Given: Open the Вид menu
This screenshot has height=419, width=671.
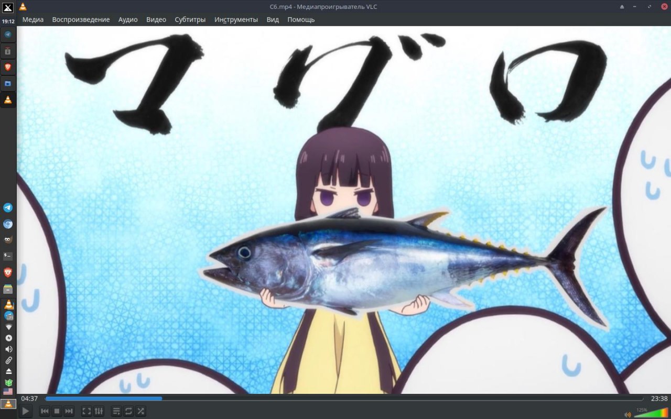Looking at the screenshot, I should tap(273, 19).
